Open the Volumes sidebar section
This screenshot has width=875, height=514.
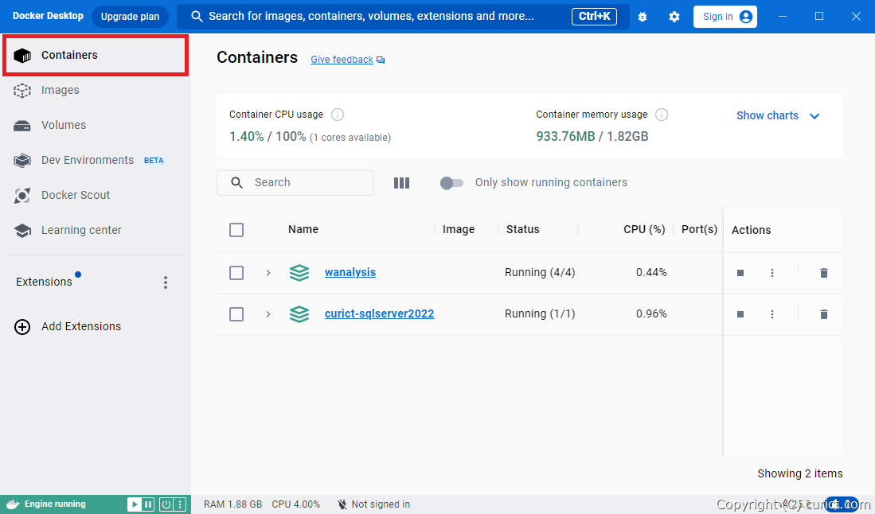[x=96, y=126]
